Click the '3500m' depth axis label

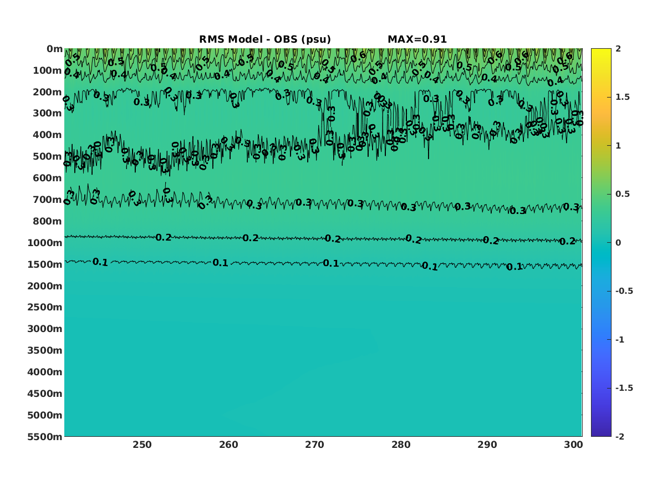45,350
